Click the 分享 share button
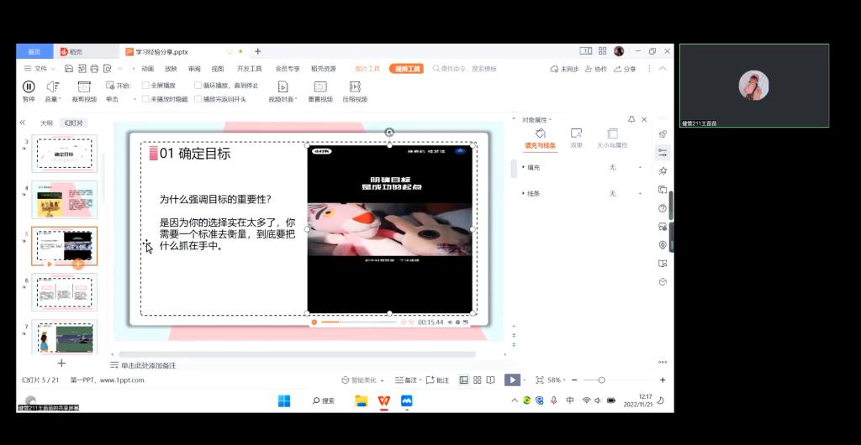This screenshot has width=861, height=445. (625, 69)
